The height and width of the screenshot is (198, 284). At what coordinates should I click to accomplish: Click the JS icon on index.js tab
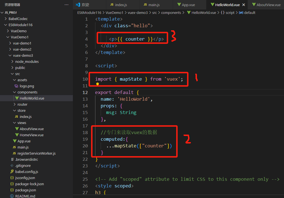click(112, 4)
